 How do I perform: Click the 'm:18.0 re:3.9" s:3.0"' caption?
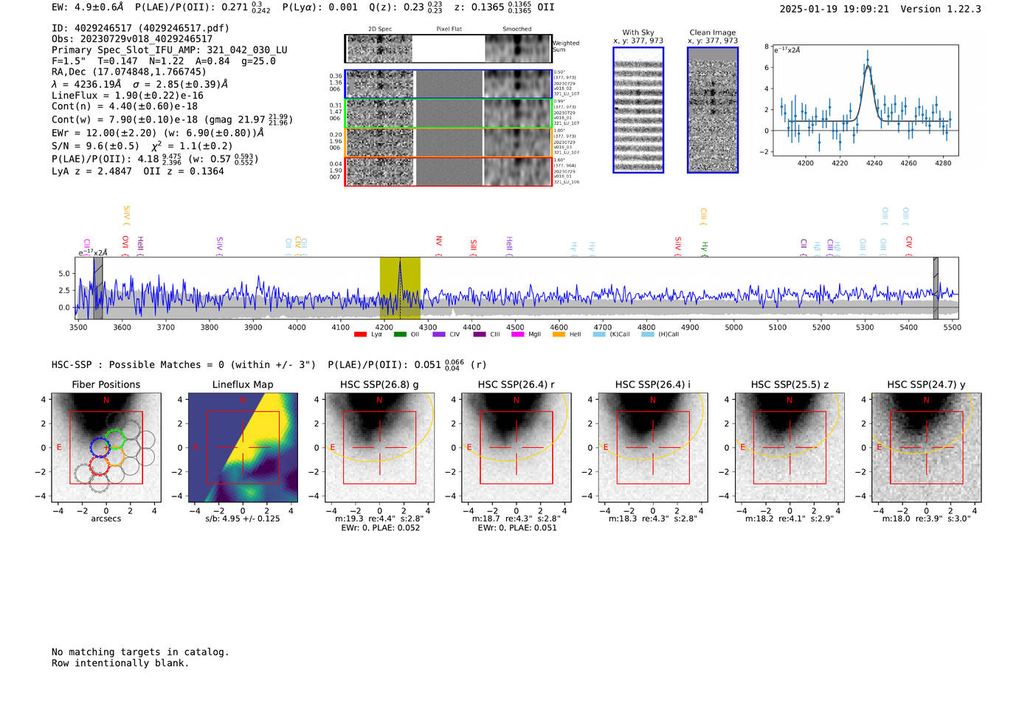tap(927, 519)
